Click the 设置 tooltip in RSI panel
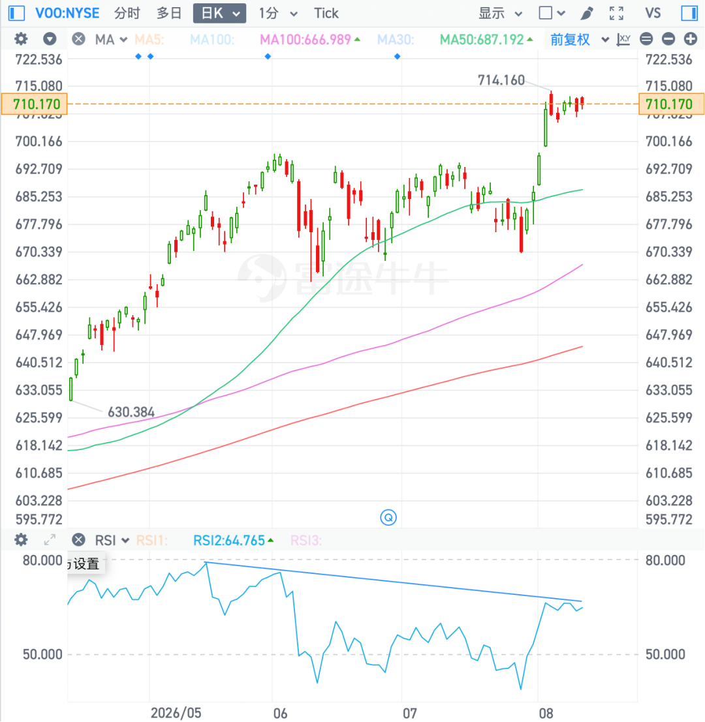This screenshot has height=722, width=705. tap(86, 564)
